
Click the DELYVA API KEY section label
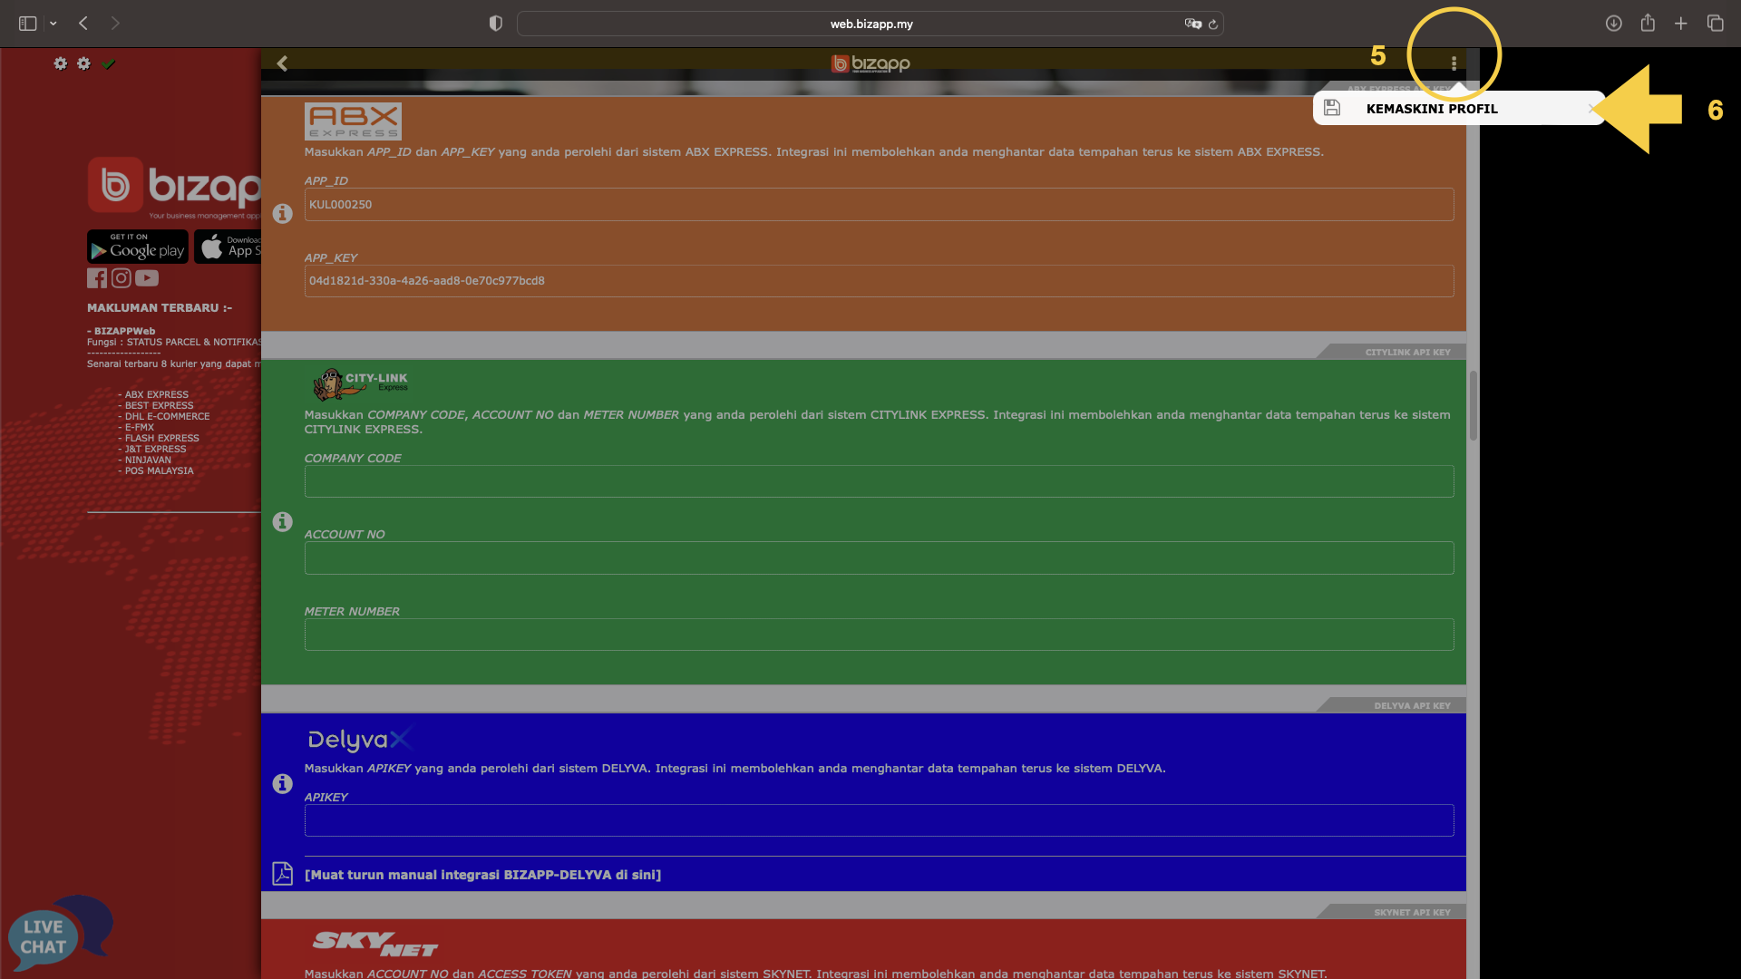click(1412, 706)
